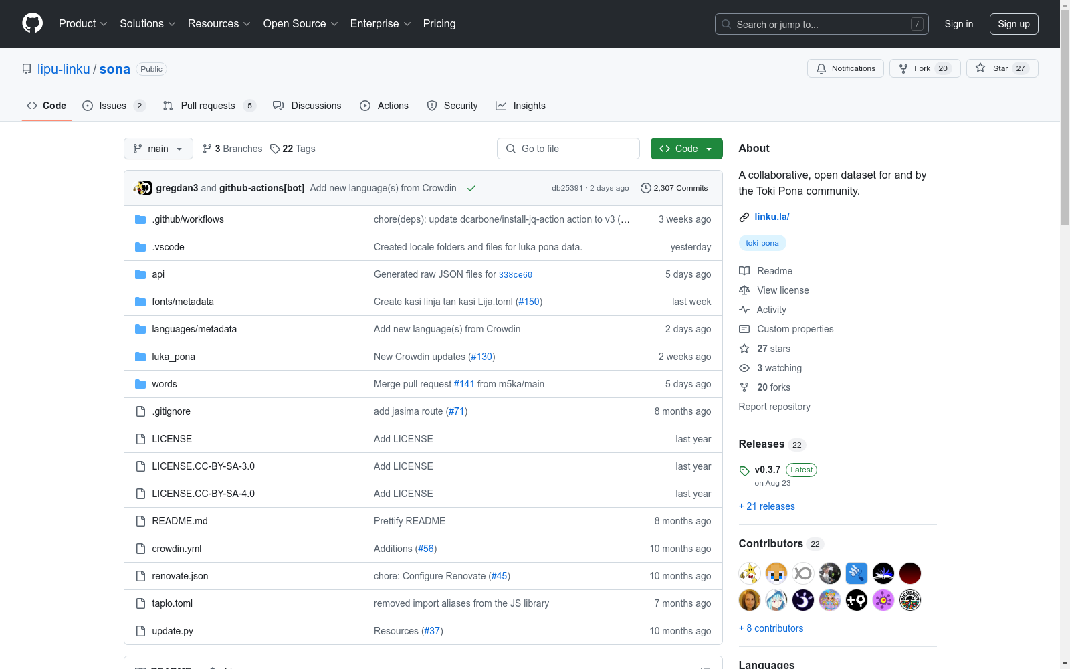Screen dimensions: 1070x669
Task: Open the words folder
Action: [165, 384]
